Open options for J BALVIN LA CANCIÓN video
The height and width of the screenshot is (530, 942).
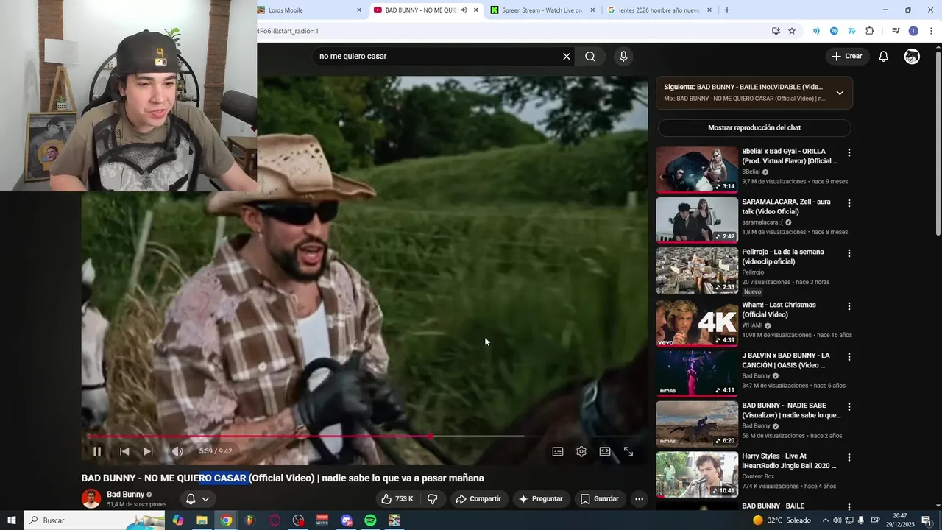click(x=849, y=357)
